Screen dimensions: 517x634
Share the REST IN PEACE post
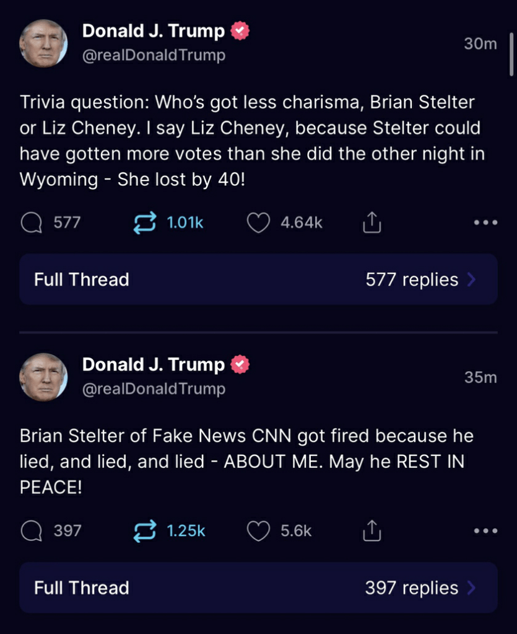coord(371,531)
